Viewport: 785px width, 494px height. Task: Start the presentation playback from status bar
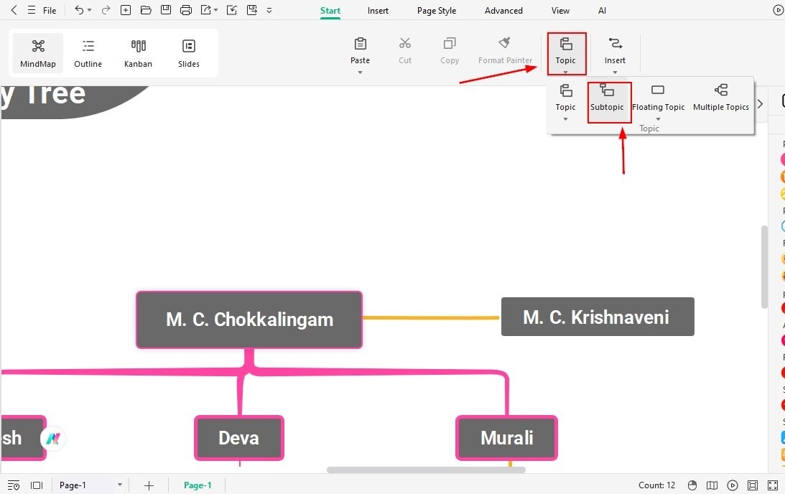(x=733, y=485)
